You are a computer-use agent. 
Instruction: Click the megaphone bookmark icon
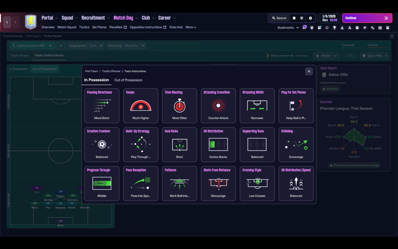point(365,28)
